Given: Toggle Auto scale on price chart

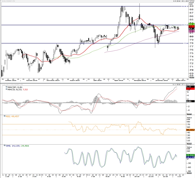Looking at the screenshot, I should click(x=192, y=78).
